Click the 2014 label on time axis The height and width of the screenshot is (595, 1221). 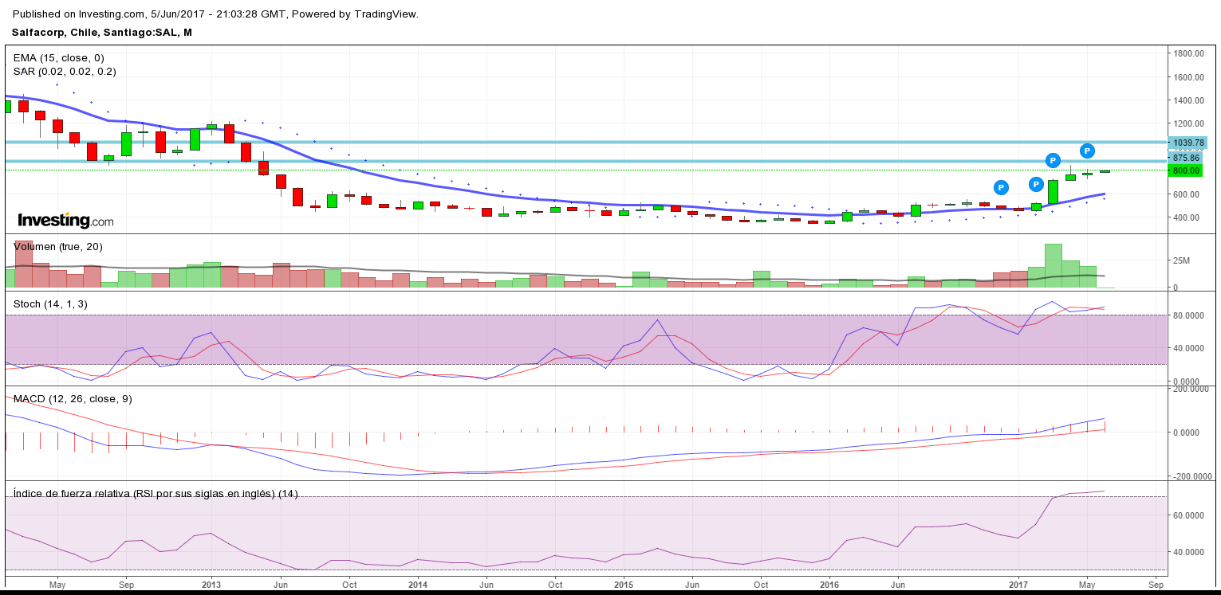418,583
